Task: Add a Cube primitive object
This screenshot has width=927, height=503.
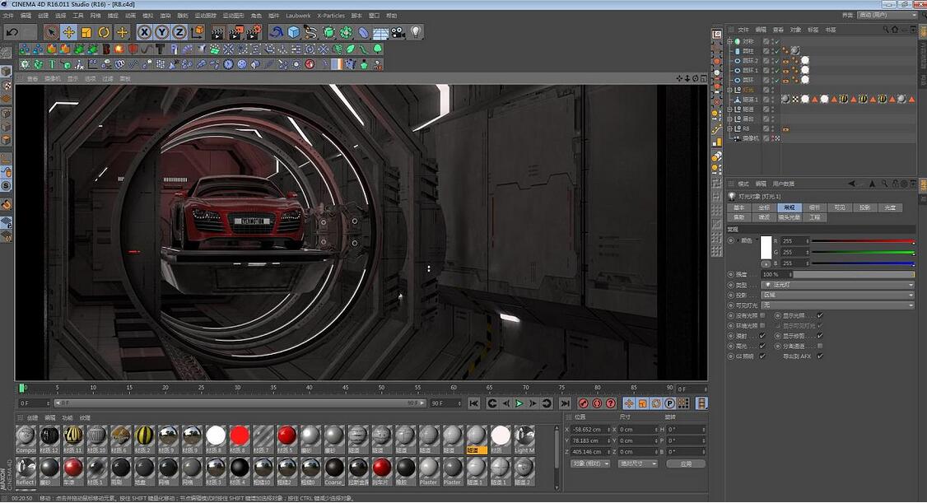Action: click(294, 32)
